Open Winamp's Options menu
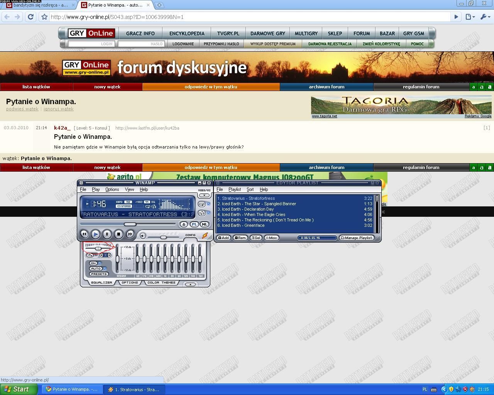The image size is (494, 395). click(x=112, y=189)
